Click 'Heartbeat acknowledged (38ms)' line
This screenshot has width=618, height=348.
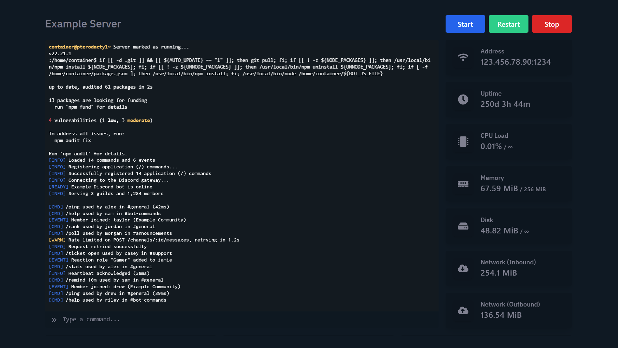coord(99,273)
